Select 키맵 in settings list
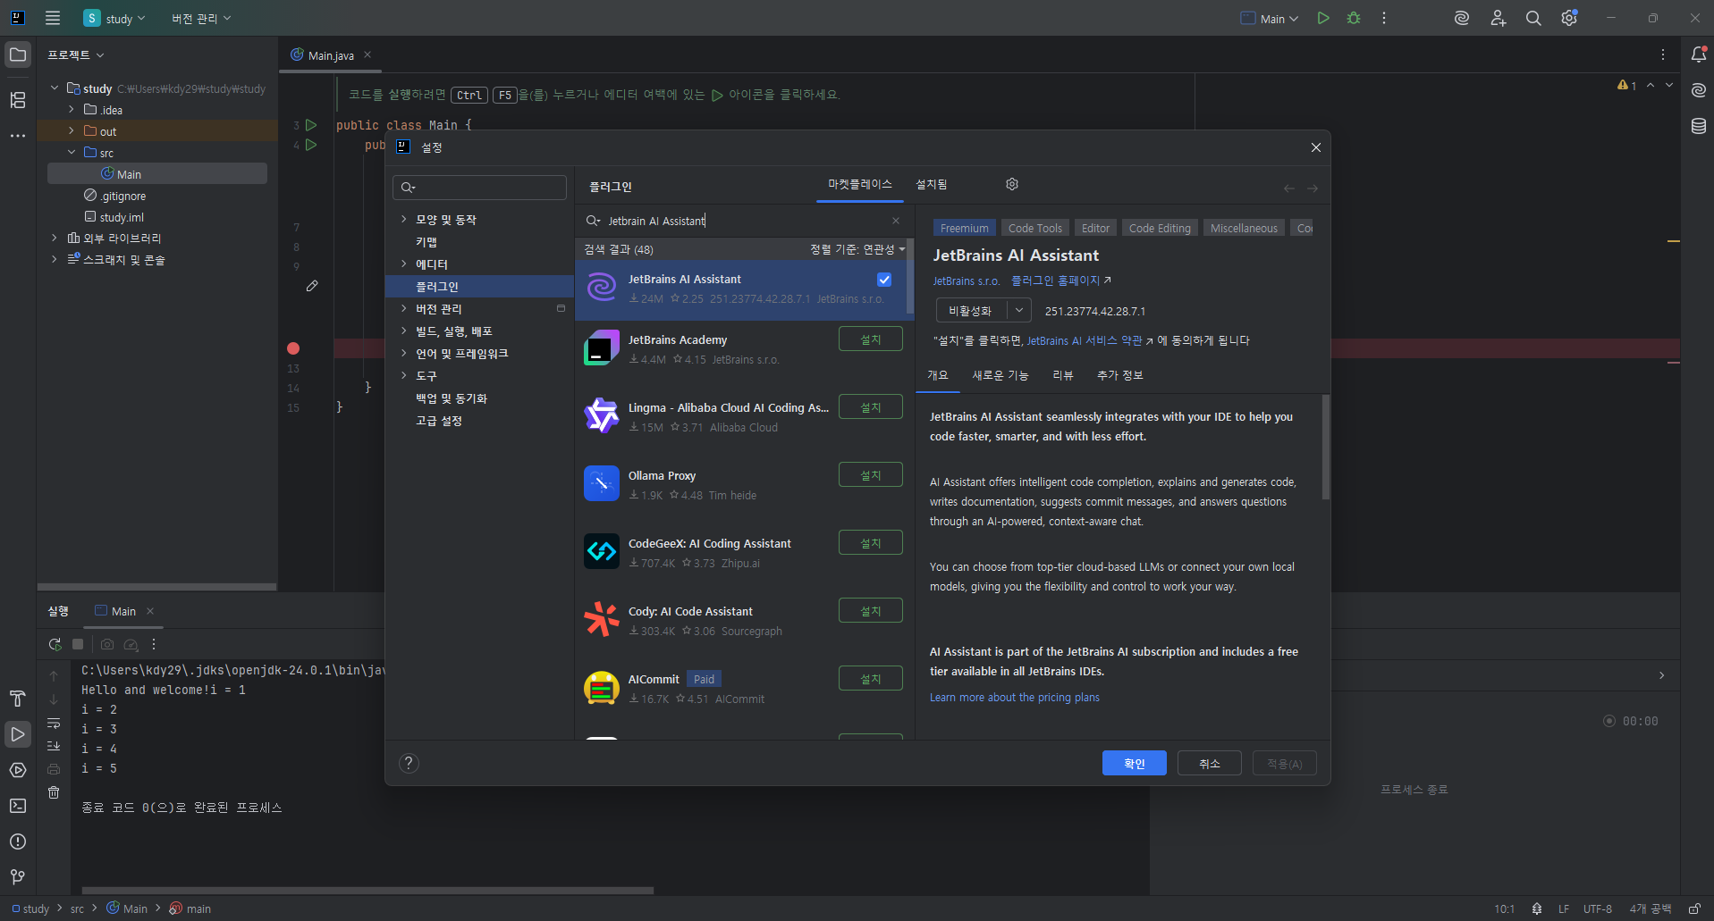The height and width of the screenshot is (921, 1714). pyautogui.click(x=426, y=241)
